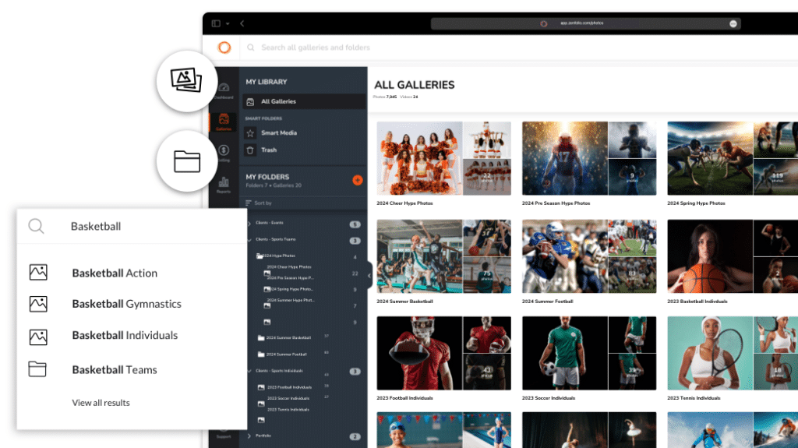Click the magnifier icon in the Basketball search popup
The width and height of the screenshot is (798, 448).
pos(36,226)
